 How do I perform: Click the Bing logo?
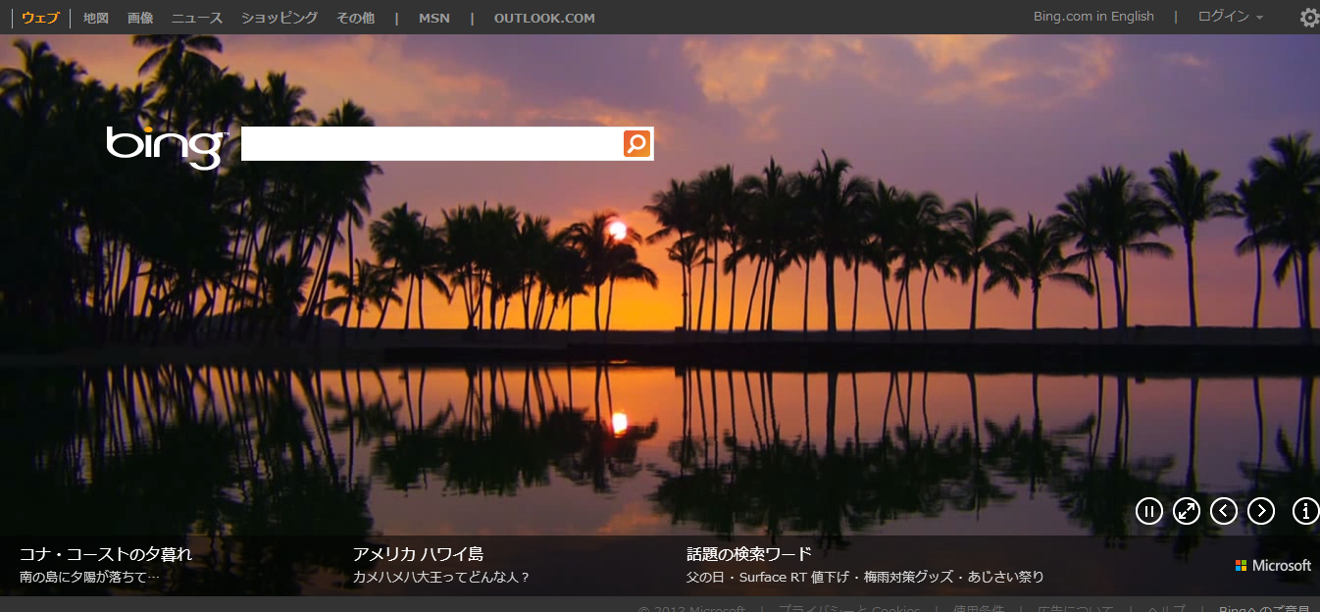coord(166,145)
